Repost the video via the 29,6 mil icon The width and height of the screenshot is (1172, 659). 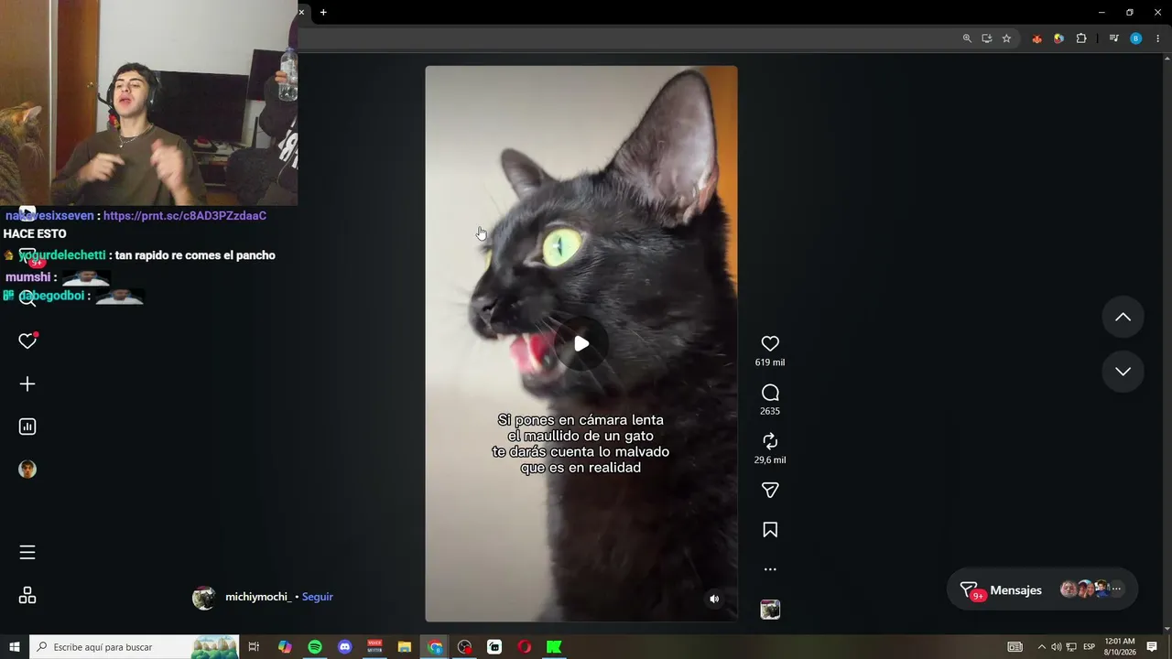pos(770,441)
